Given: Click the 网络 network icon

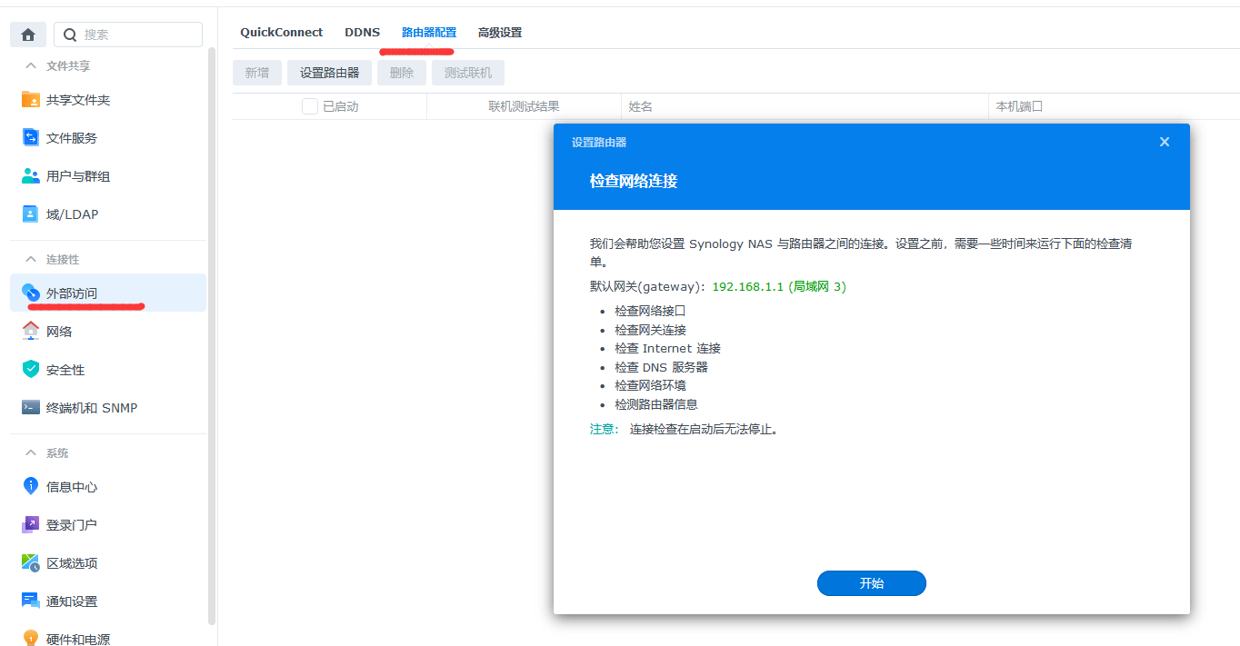Looking at the screenshot, I should point(31,332).
